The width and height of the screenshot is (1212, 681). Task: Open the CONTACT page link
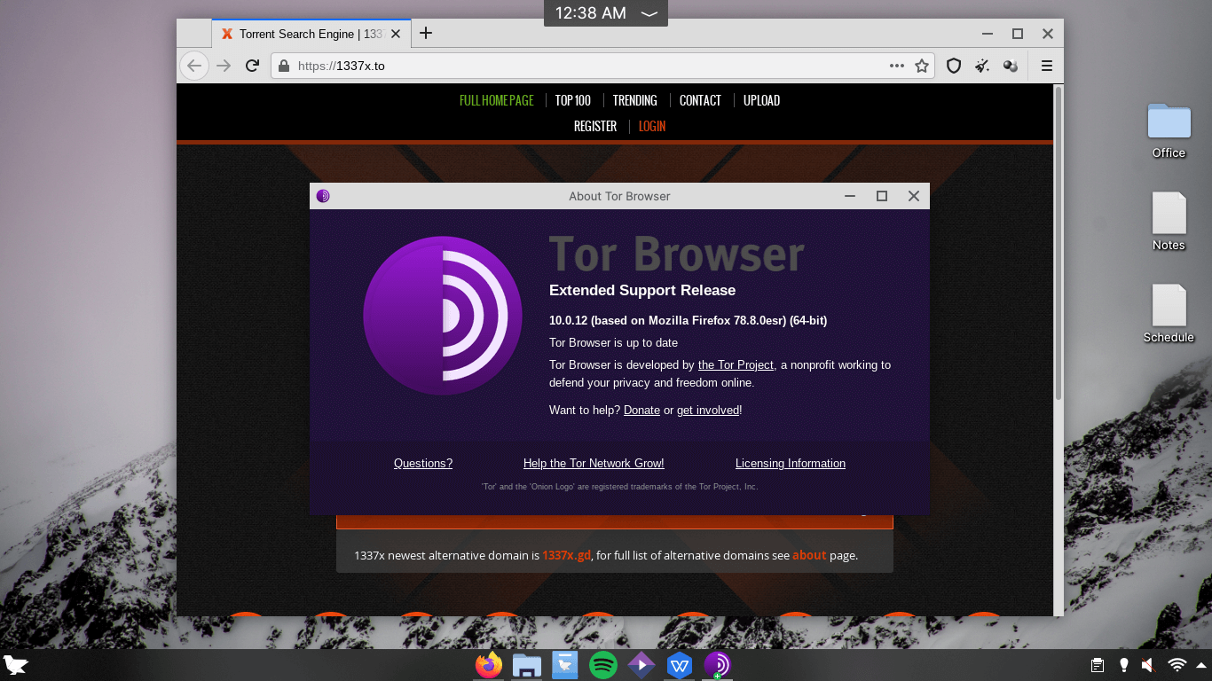pos(700,100)
